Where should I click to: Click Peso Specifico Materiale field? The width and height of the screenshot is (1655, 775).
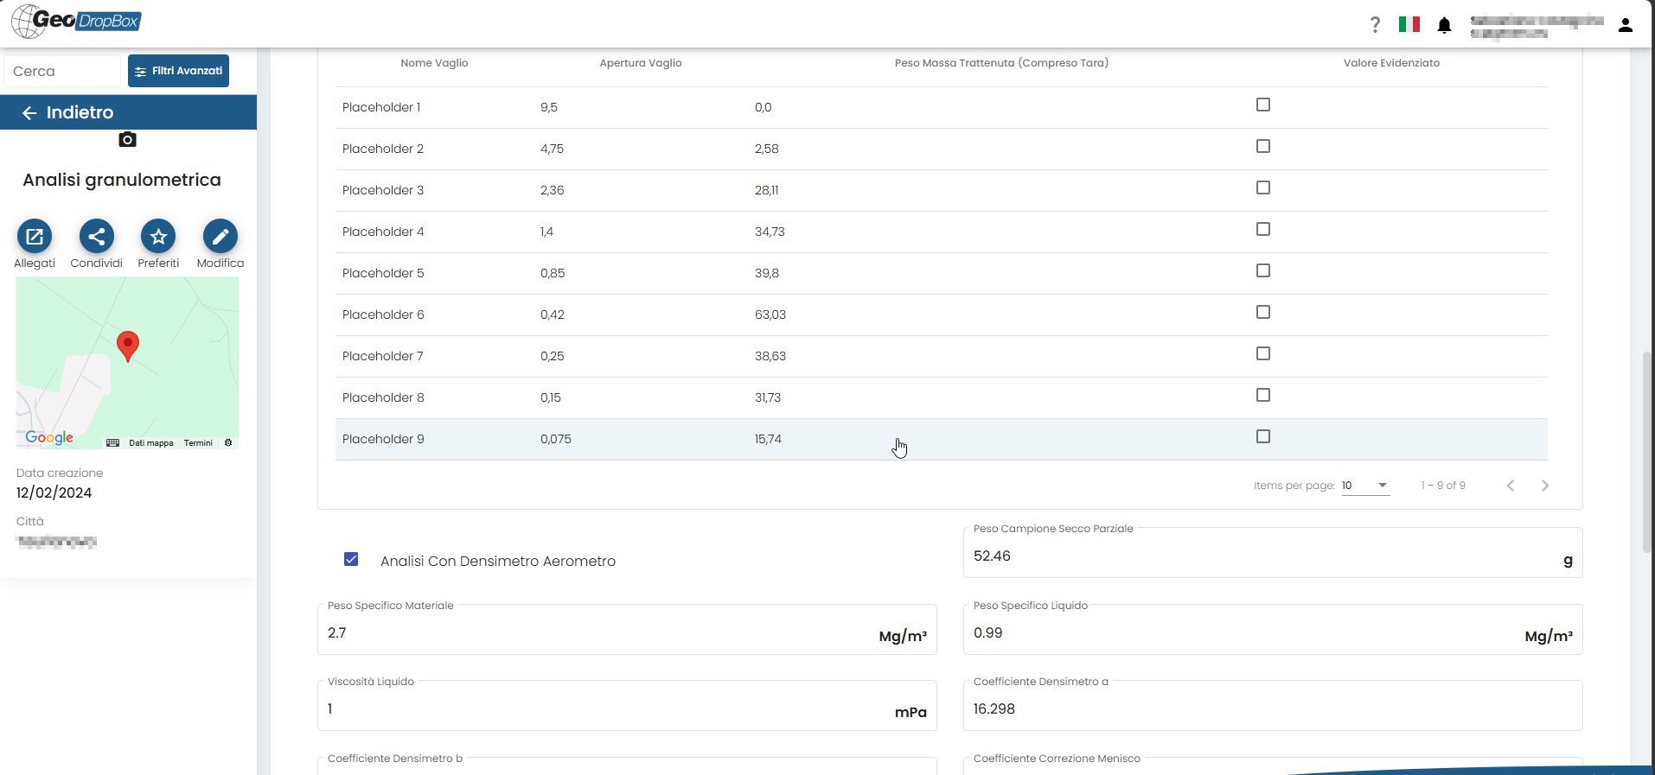coord(627,630)
